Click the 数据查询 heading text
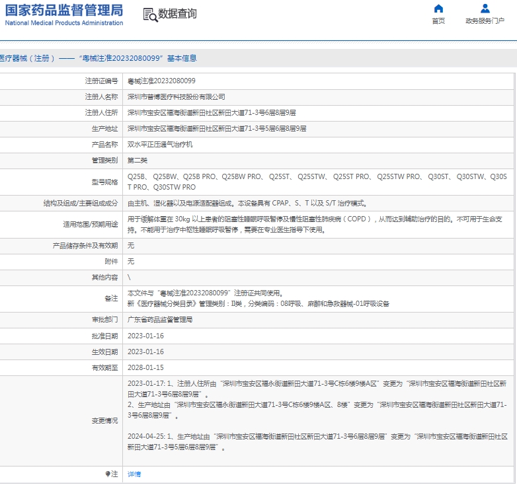The height and width of the screenshot is (487, 517). 177,14
